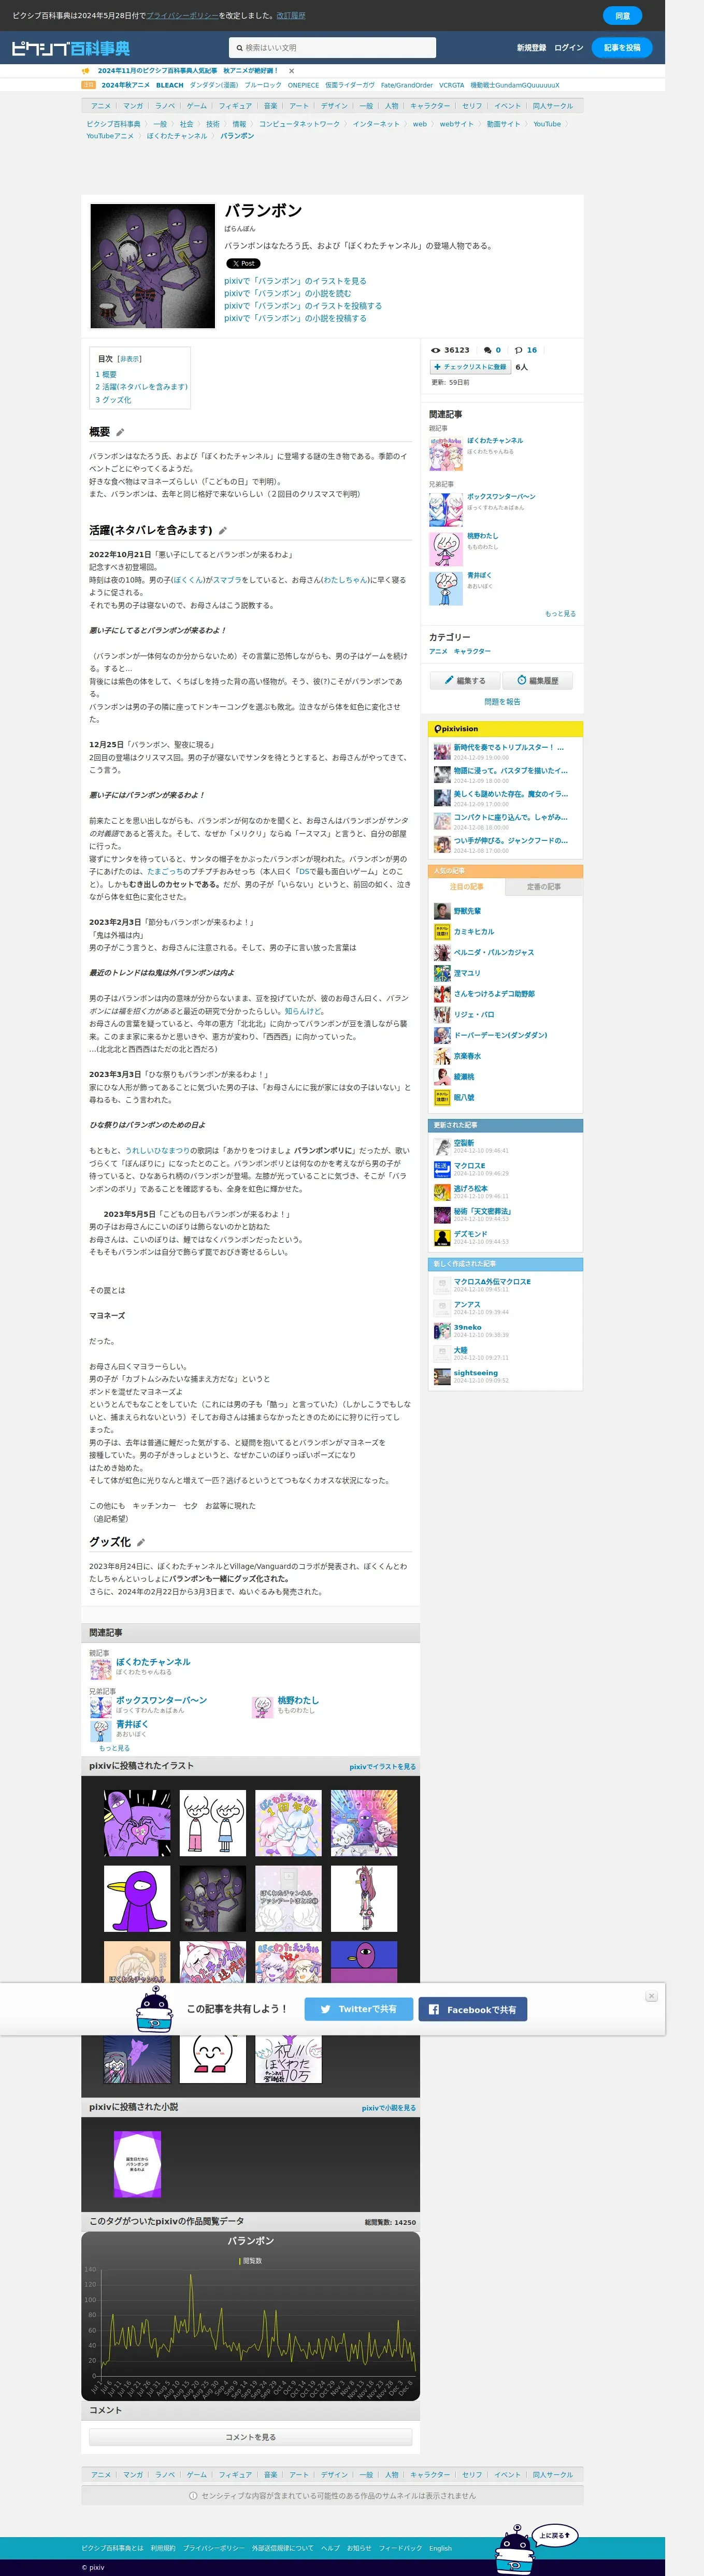Switch language via English footer link
Viewport: 704px width, 2576px height.
coord(441,2548)
